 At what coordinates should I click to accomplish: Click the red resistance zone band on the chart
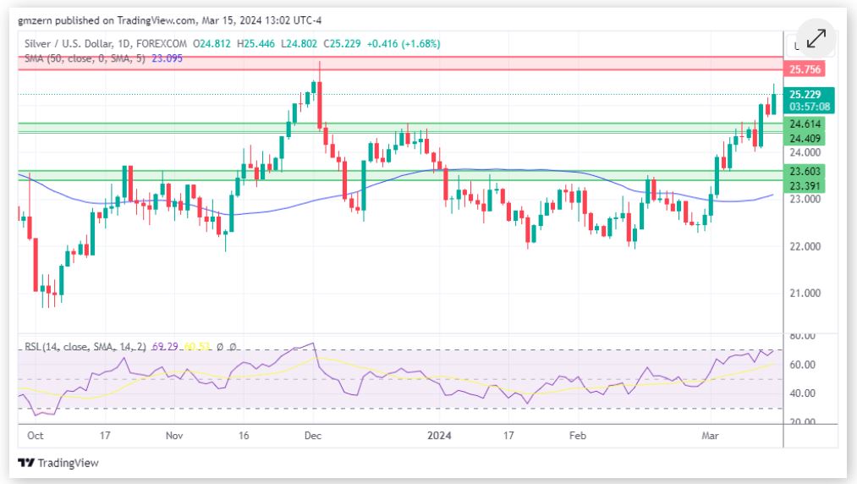pyautogui.click(x=398, y=63)
